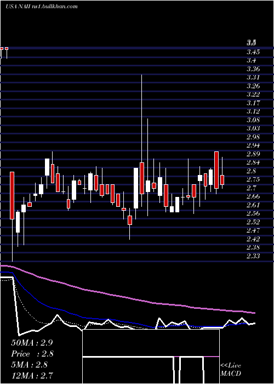Click the MACD label
The width and height of the screenshot is (274, 384).
coord(231,374)
